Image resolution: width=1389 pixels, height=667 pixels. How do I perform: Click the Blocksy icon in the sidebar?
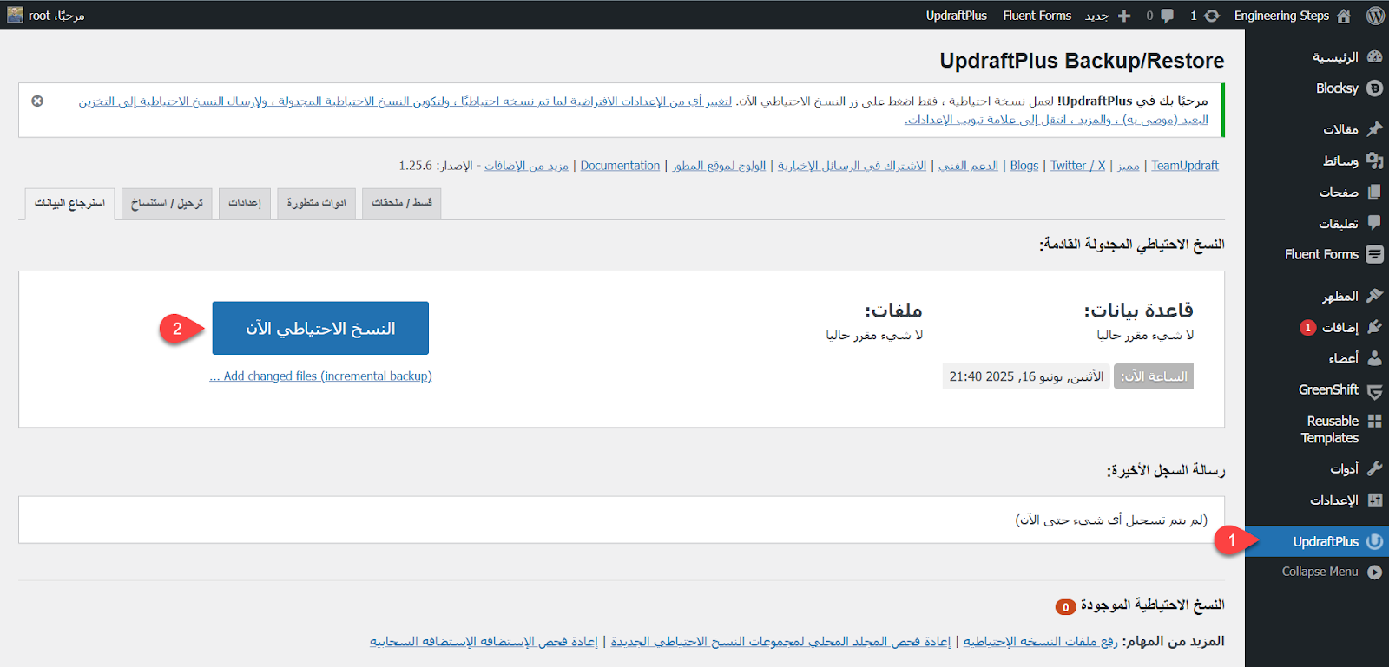pos(1374,88)
